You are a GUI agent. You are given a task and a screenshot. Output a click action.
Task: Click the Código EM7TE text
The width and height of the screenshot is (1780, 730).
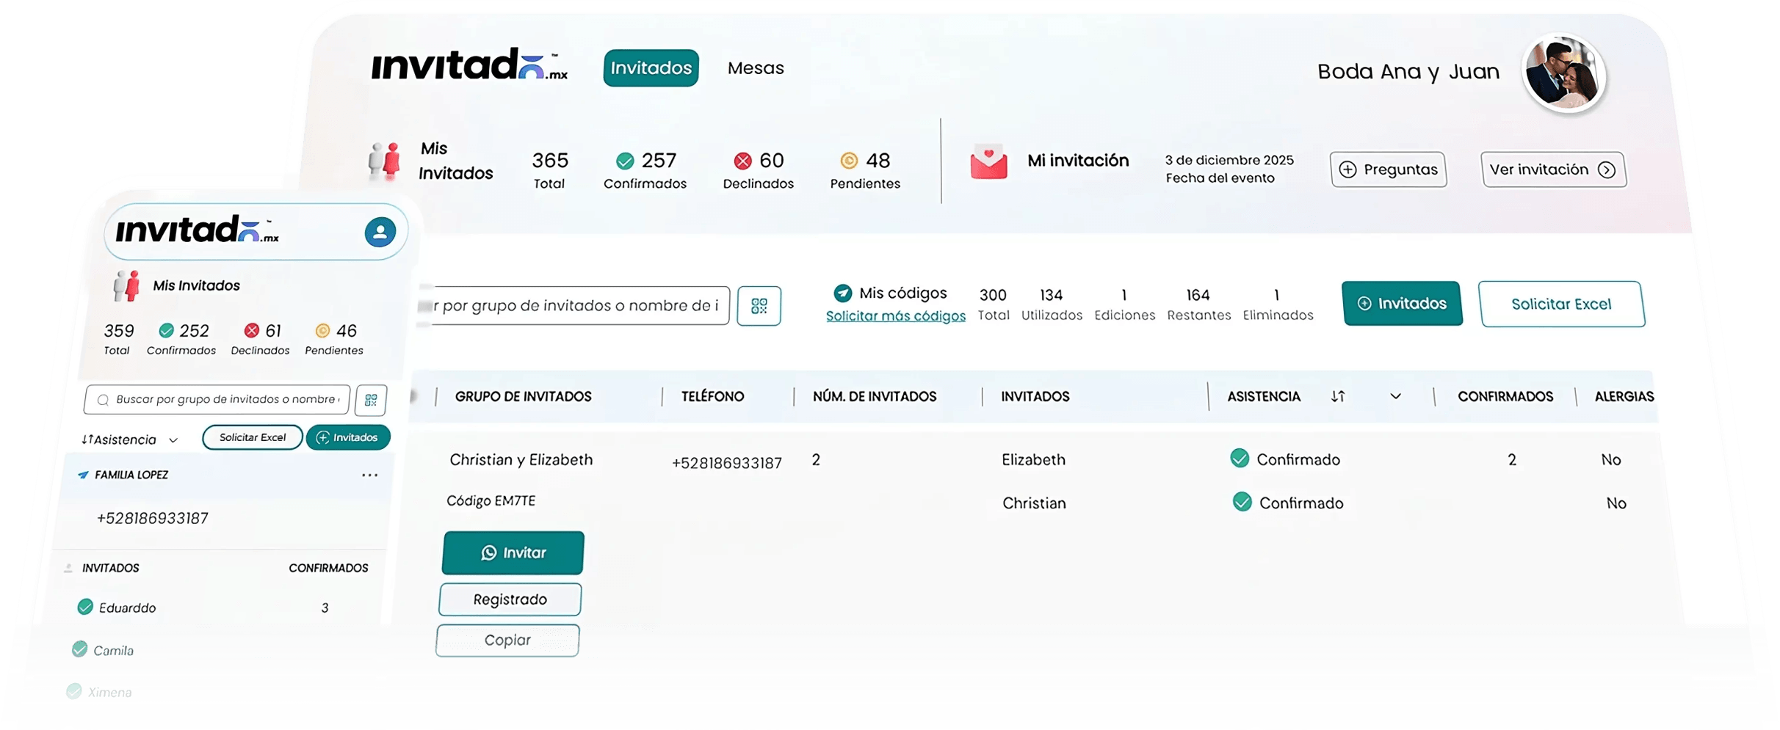point(491,500)
